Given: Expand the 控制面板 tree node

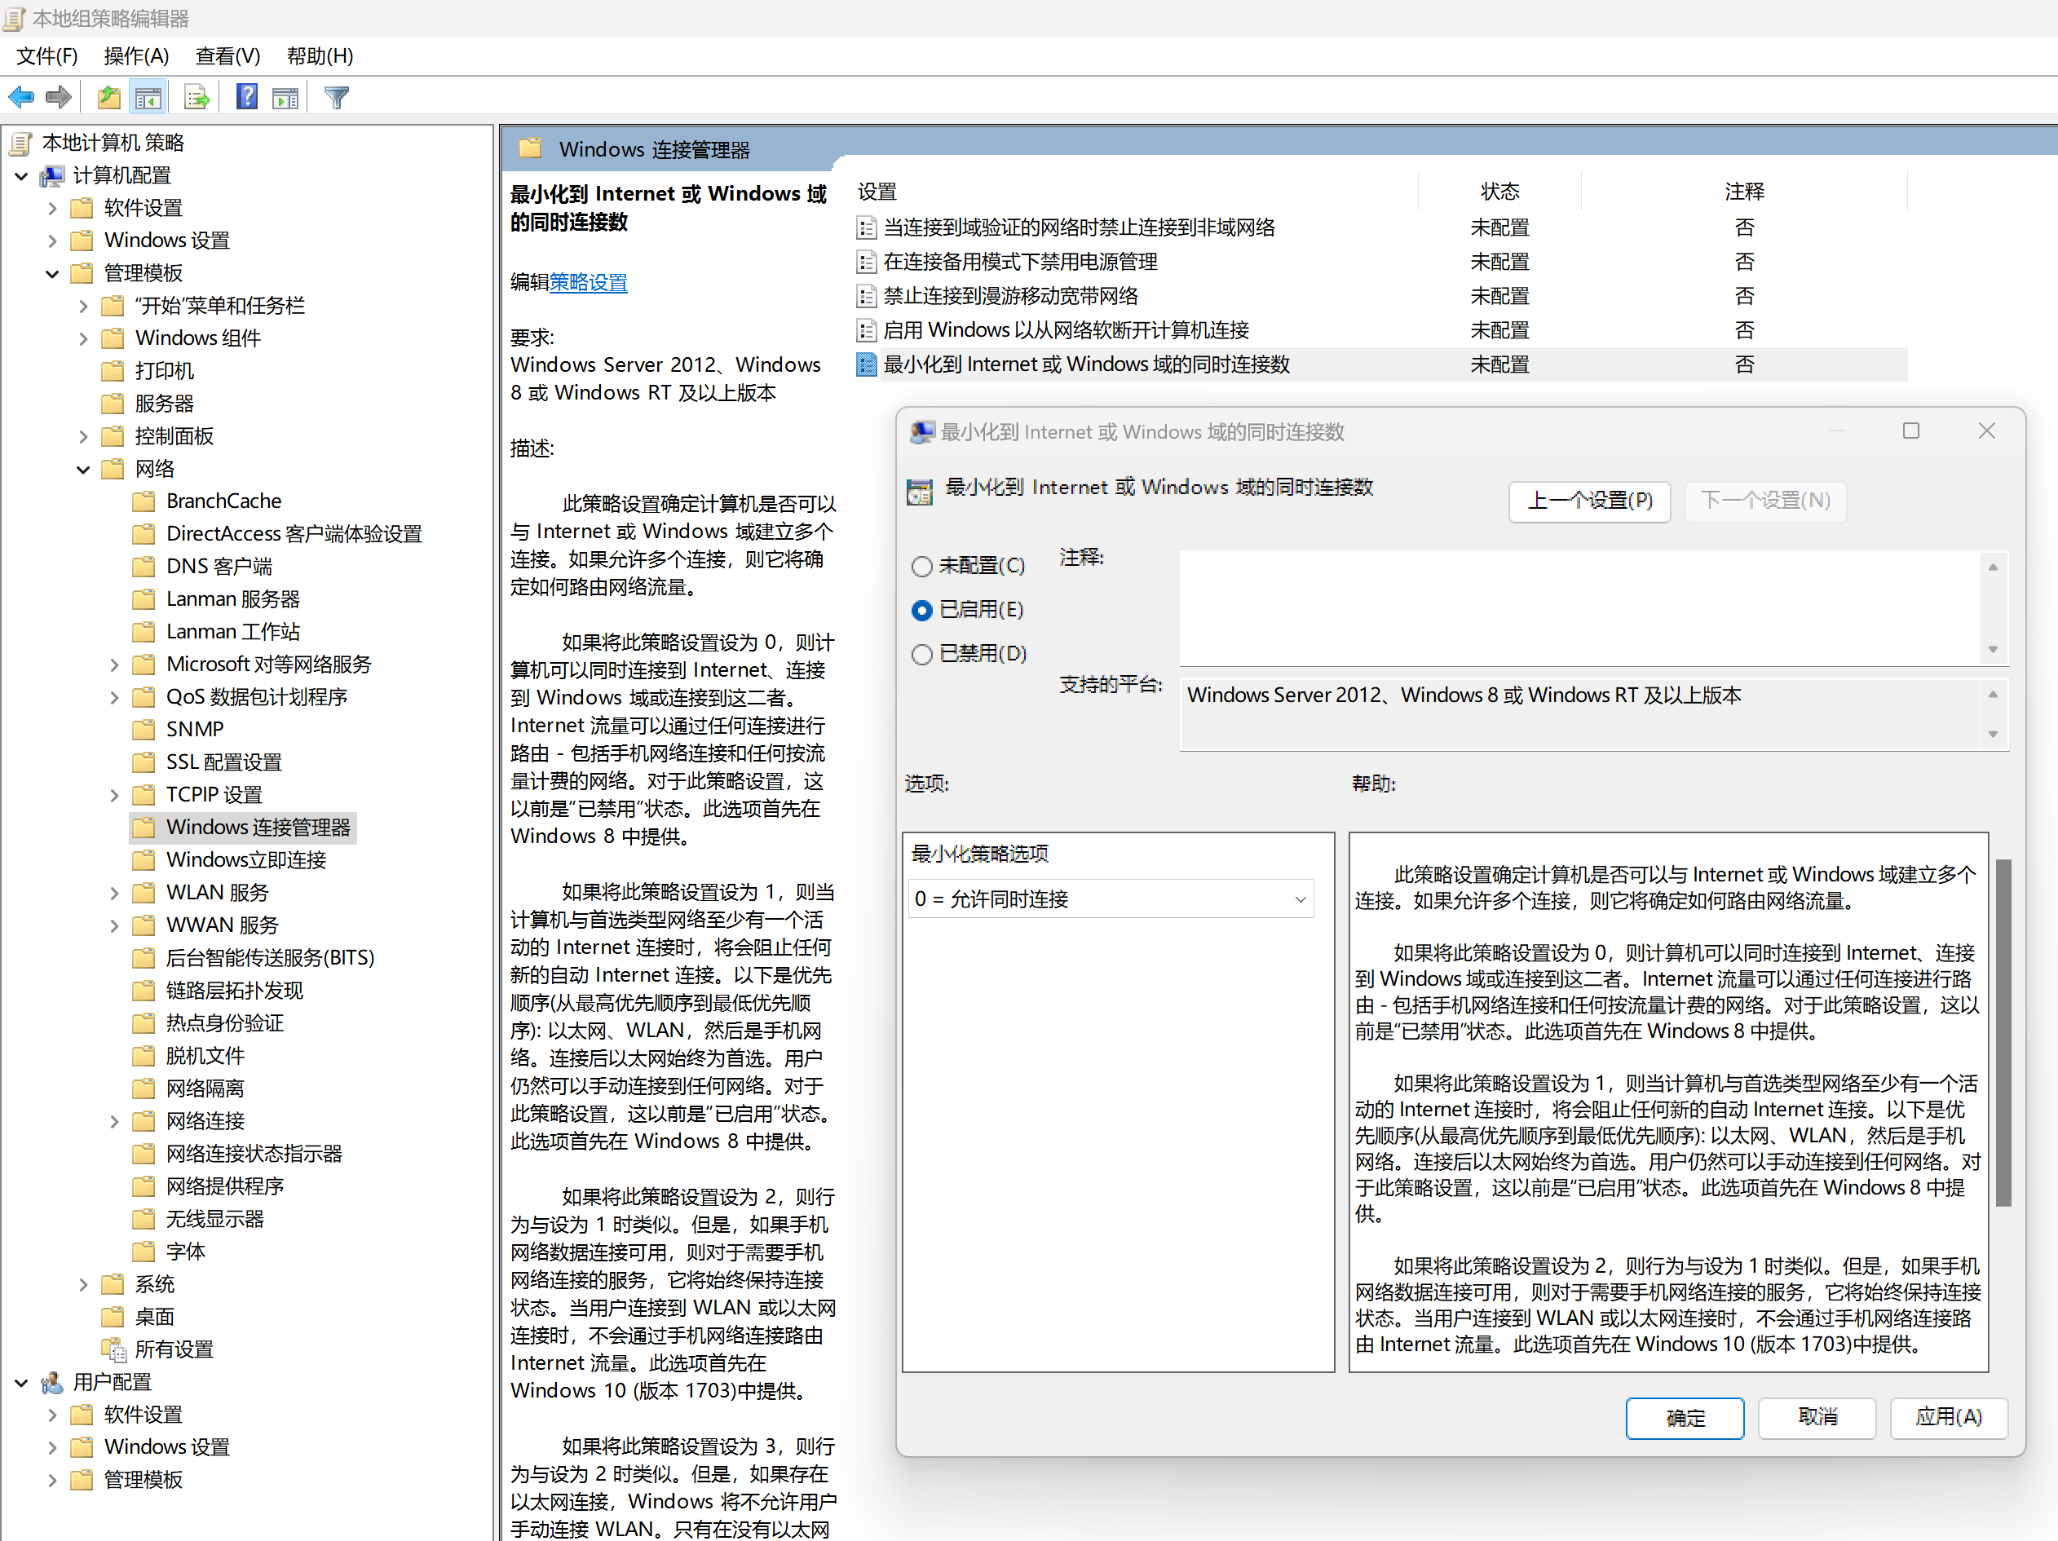Looking at the screenshot, I should (83, 436).
